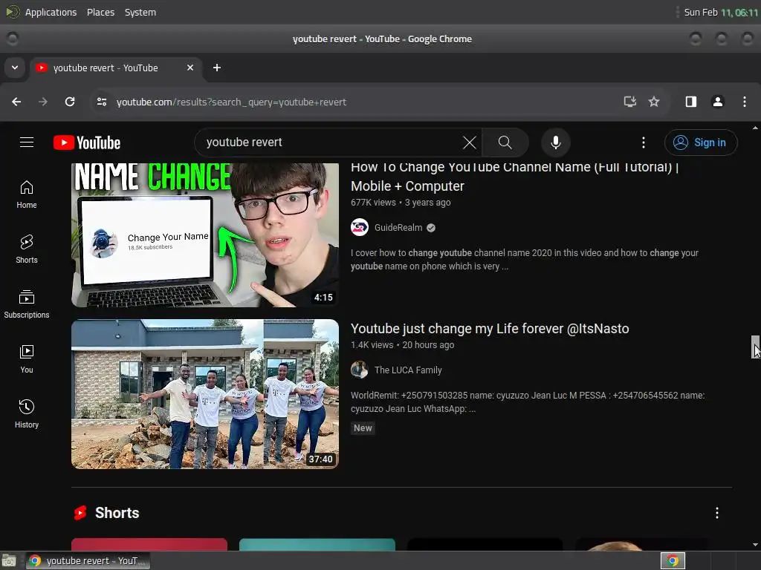Reload the page
761x570 pixels.
click(70, 102)
